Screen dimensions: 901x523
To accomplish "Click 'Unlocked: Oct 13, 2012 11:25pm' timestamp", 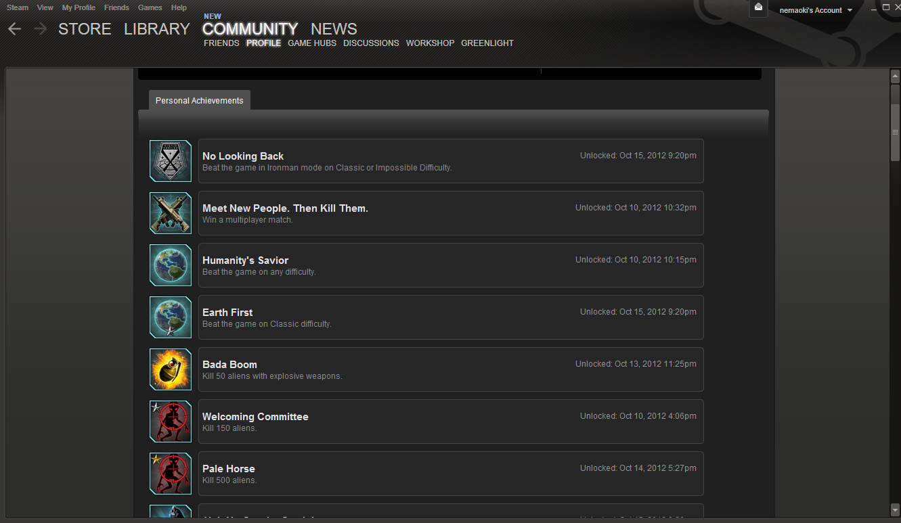I will point(636,364).
